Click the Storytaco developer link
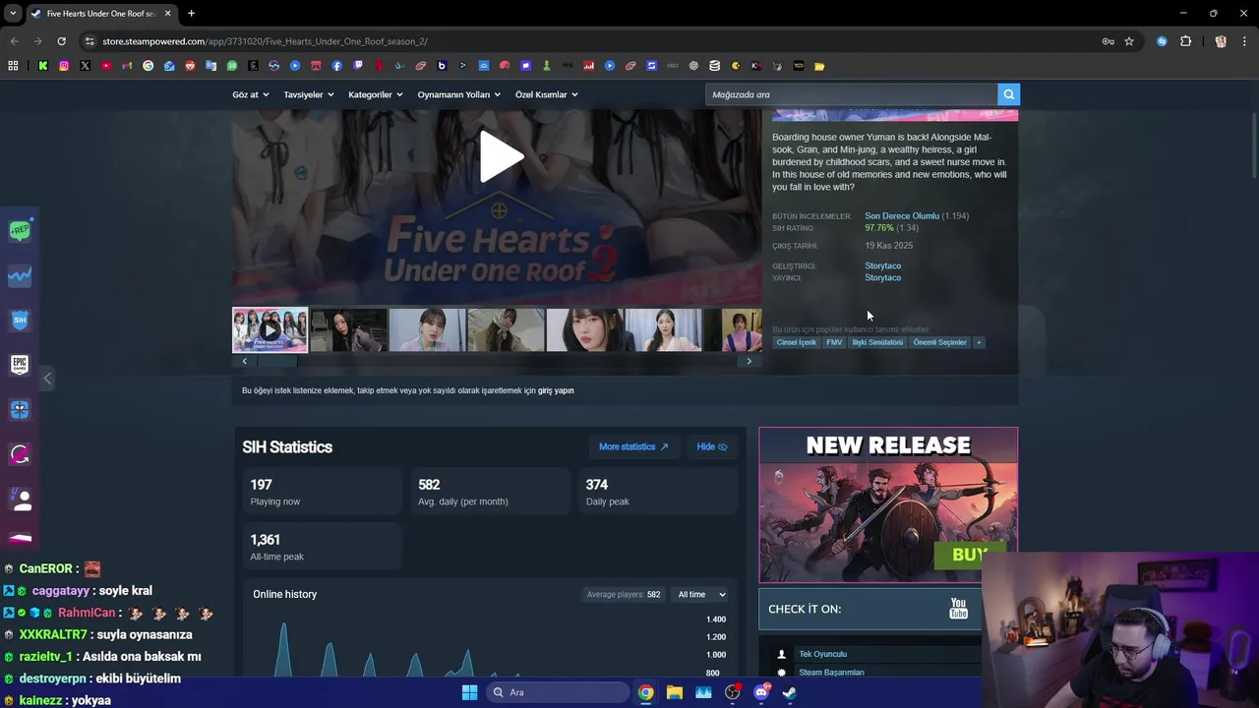Screen dimensions: 1259x708 click(882, 265)
